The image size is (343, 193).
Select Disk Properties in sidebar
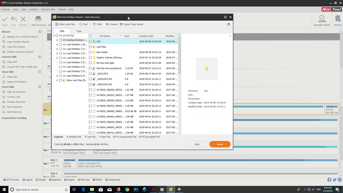pos(14,107)
